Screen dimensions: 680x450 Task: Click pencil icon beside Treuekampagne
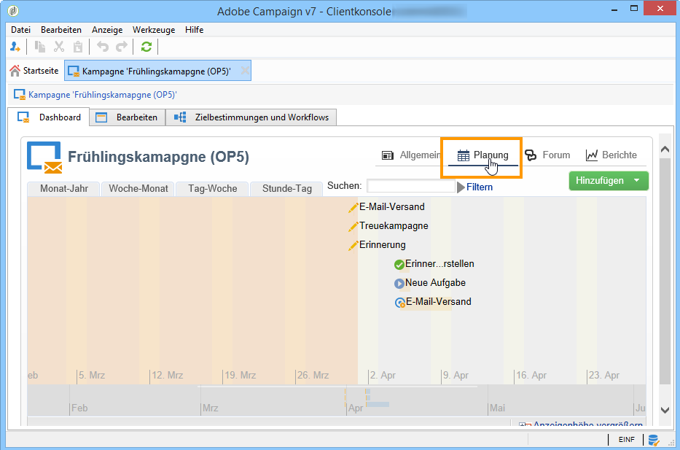(x=353, y=227)
